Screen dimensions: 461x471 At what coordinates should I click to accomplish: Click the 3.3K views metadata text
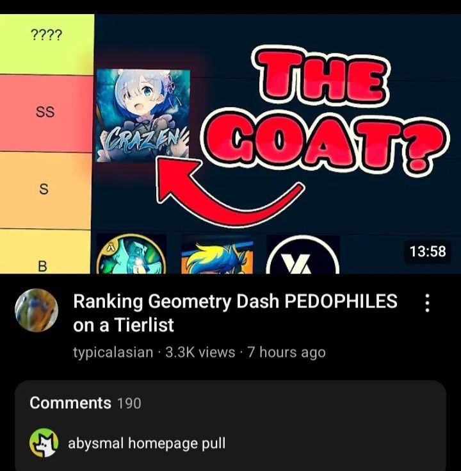(200, 352)
